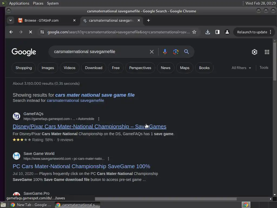The height and width of the screenshot is (208, 277).
Task: Expand the All filters dropdown
Action: point(241,68)
